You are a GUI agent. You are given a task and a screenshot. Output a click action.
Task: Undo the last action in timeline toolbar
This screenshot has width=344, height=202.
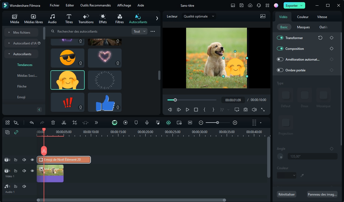coord(32,123)
